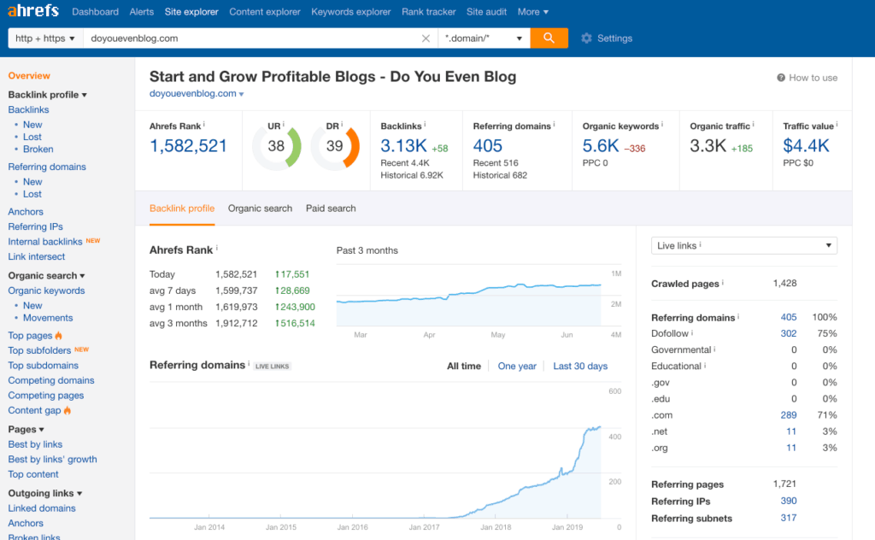Click the info icon beside Referring domains metric
The height and width of the screenshot is (540, 875).
(x=554, y=124)
